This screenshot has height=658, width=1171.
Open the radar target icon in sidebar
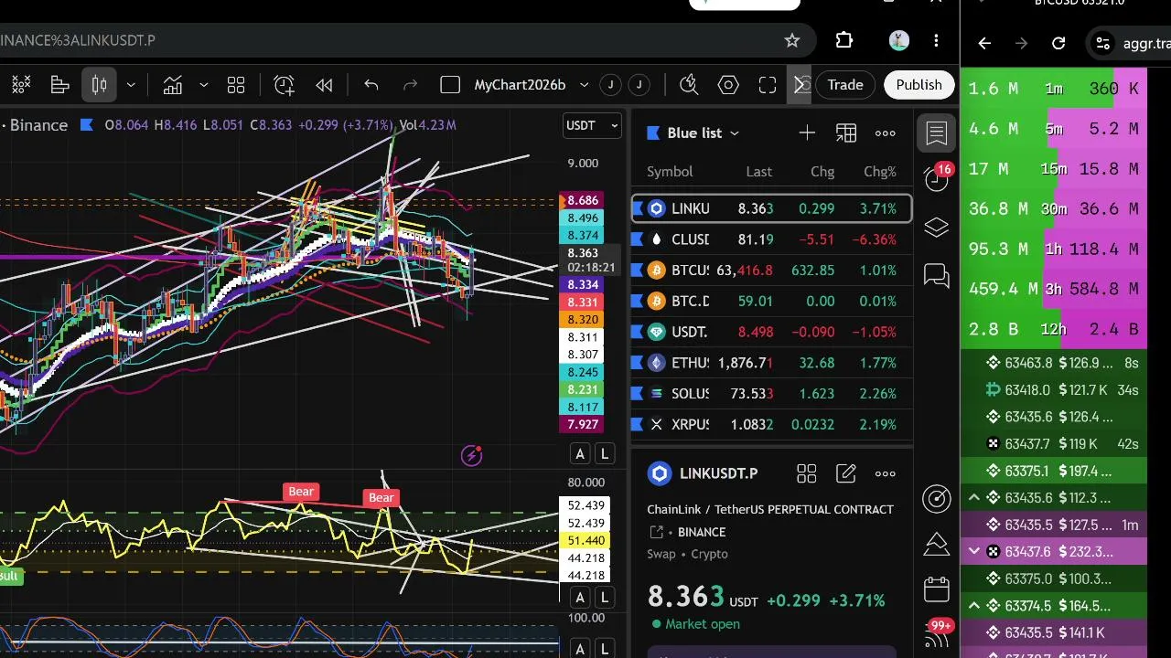coord(937,498)
